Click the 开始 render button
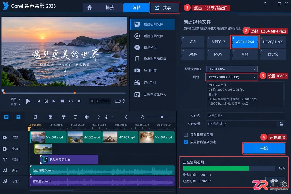291x194 pixels. (264, 148)
